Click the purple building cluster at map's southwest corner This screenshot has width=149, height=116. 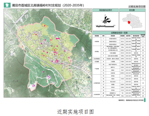click(x=33, y=86)
